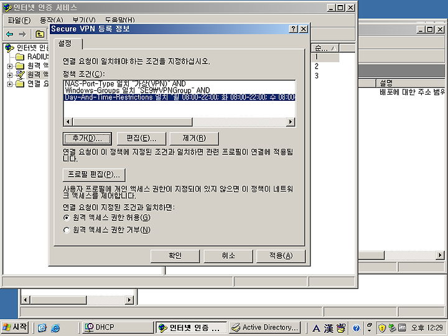This screenshot has height=336, width=448.
Task: Expand the remote access policy node
Action: coord(10,75)
